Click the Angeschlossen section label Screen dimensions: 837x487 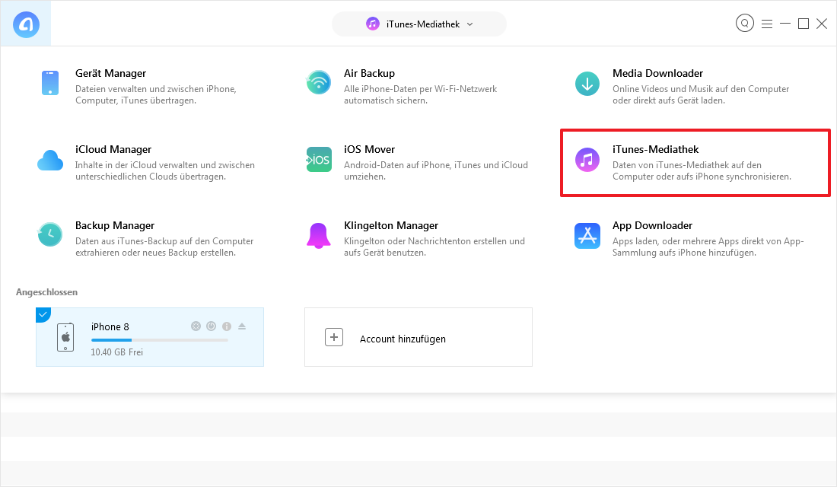pyautogui.click(x=47, y=292)
